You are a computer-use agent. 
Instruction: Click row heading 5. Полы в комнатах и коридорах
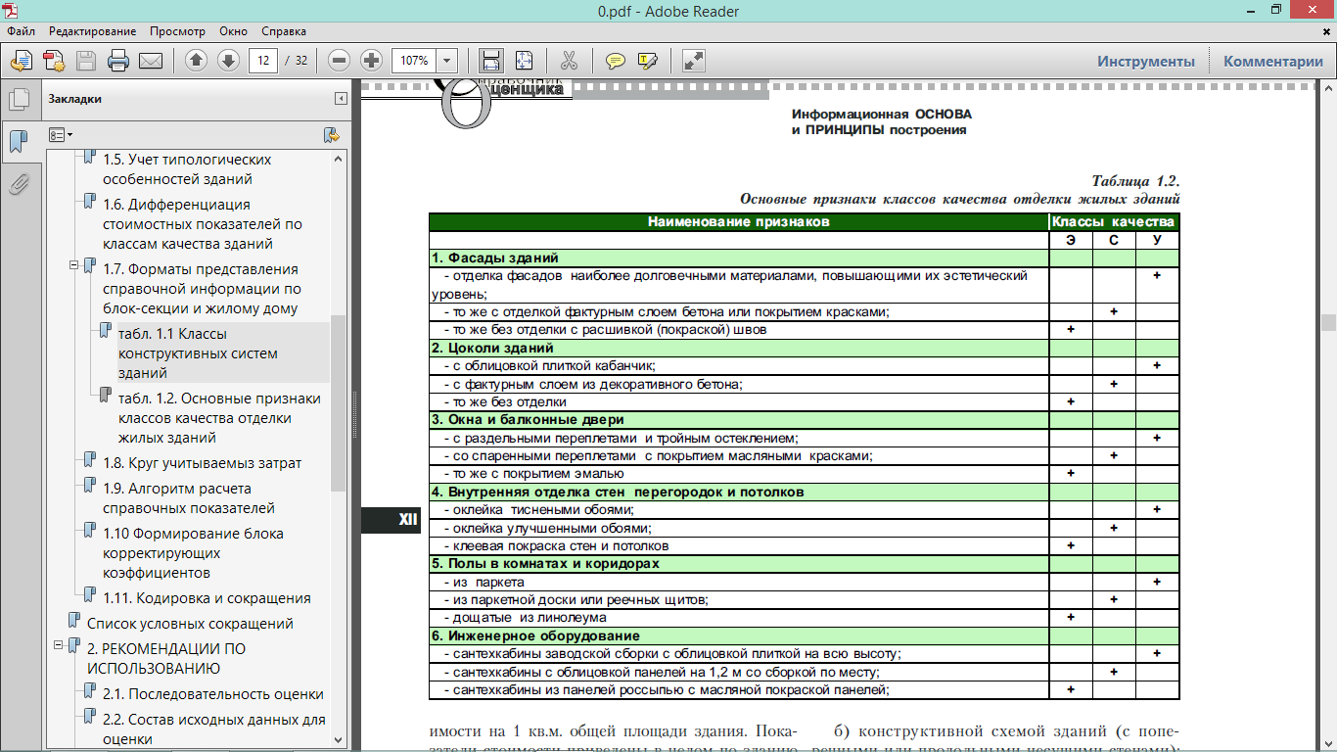544,564
